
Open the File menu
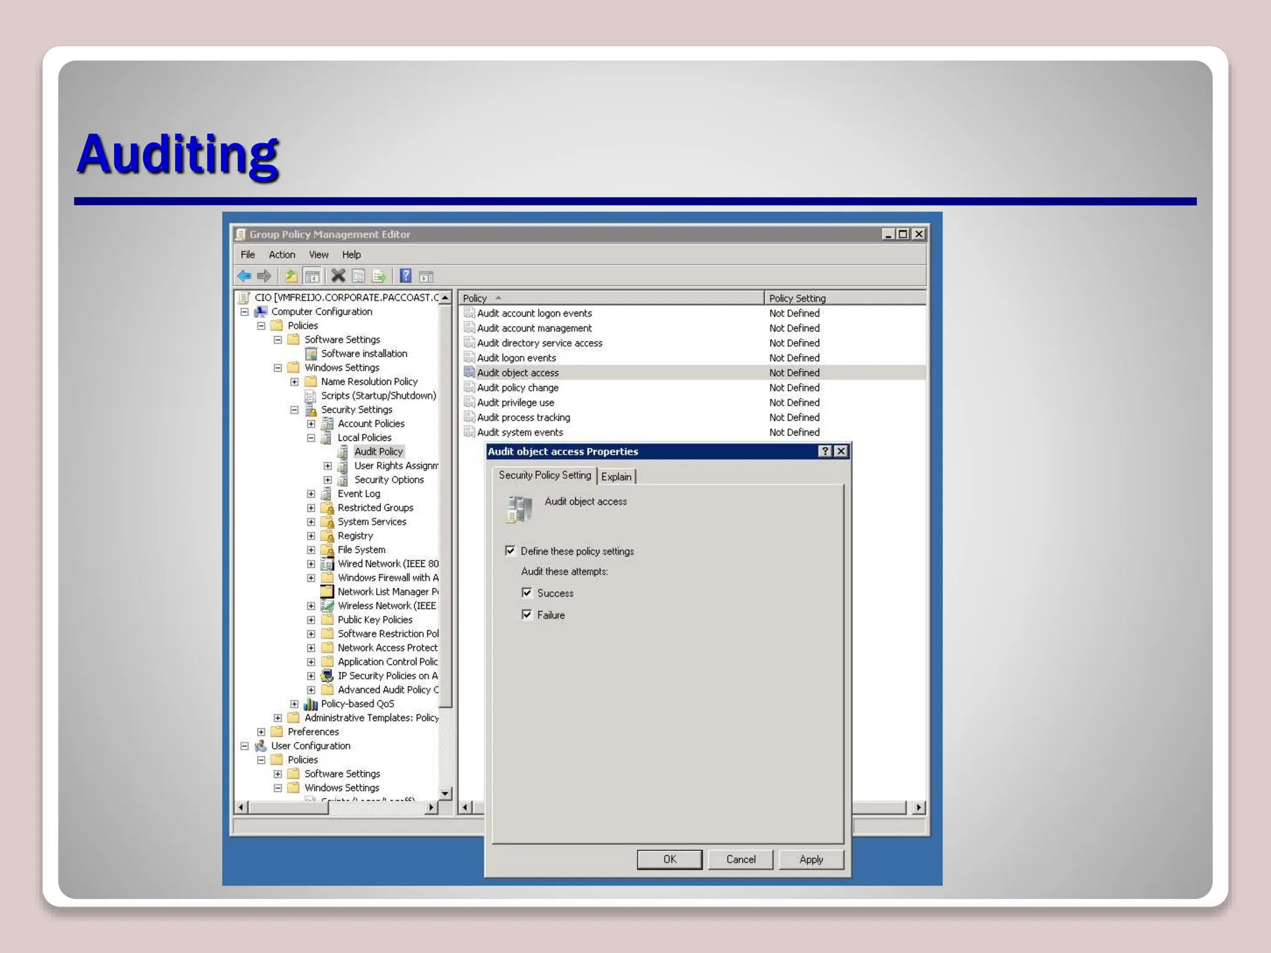[248, 254]
